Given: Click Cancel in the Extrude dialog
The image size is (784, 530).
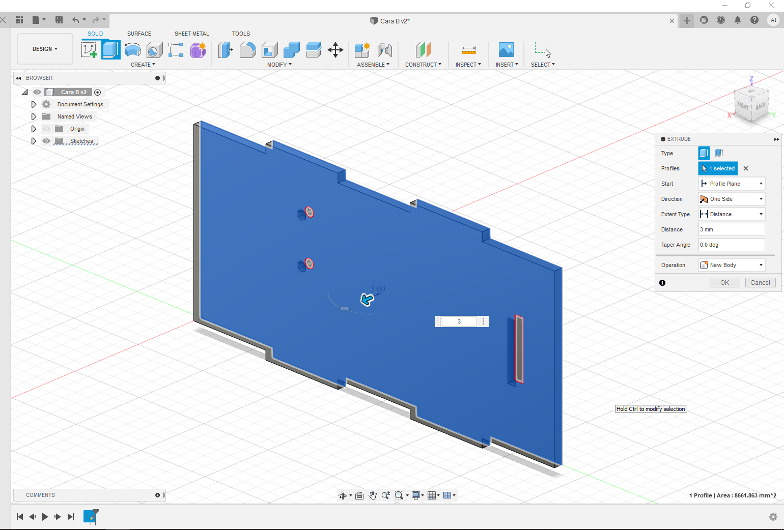Looking at the screenshot, I should click(760, 283).
